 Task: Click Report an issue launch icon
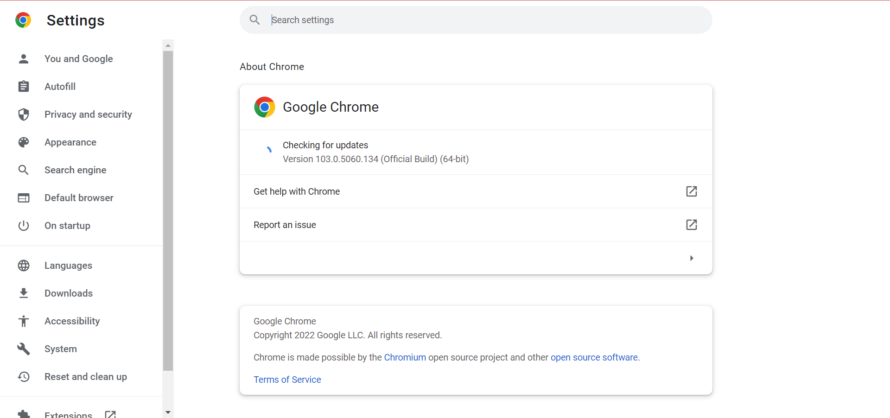(x=691, y=225)
